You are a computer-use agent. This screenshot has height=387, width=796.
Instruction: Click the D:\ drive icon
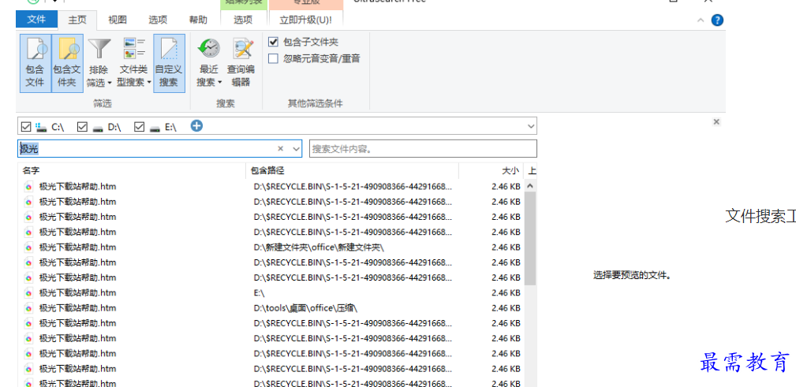98,128
